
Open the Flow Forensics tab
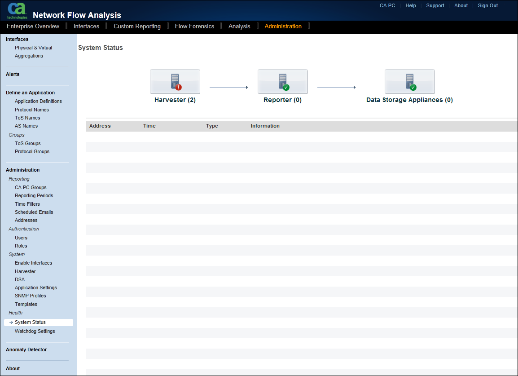click(x=194, y=26)
